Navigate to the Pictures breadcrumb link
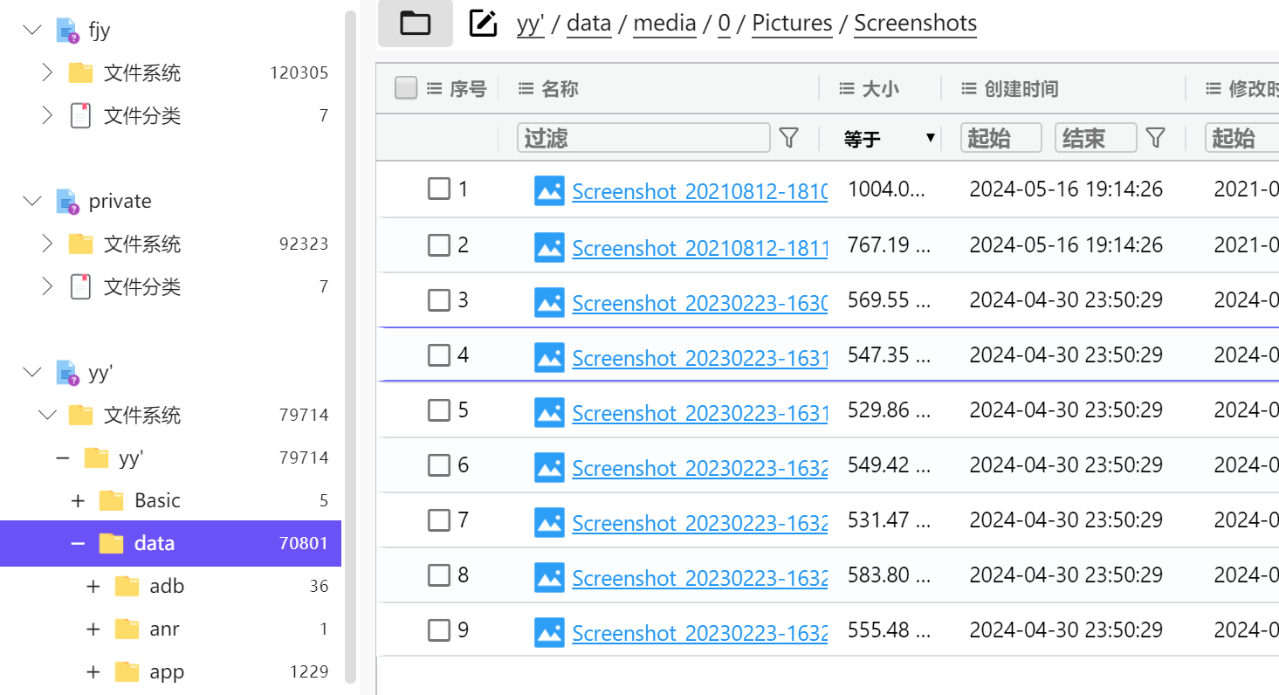 coord(792,24)
